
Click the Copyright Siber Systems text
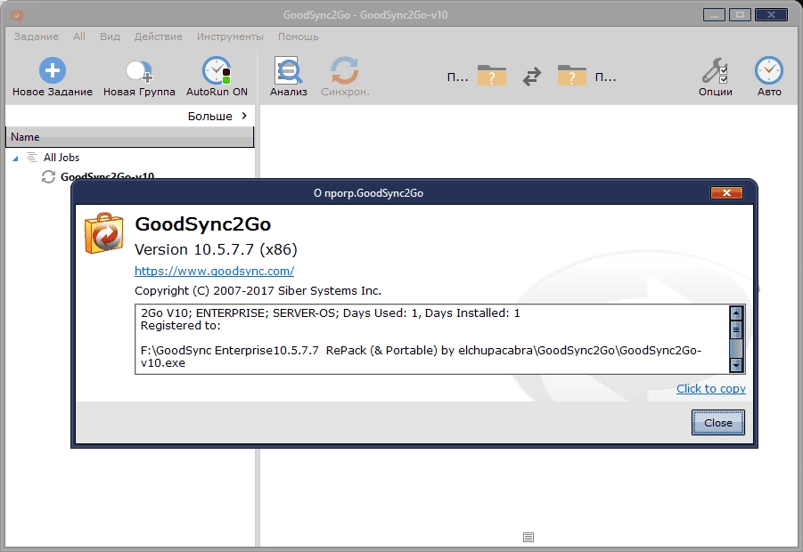pos(258,290)
